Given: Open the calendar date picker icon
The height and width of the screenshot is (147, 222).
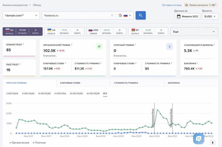Looking at the screenshot, I should pos(179,16).
